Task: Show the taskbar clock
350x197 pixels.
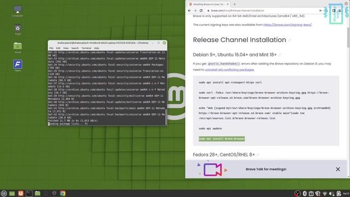Action: pyautogui.click(x=346, y=194)
